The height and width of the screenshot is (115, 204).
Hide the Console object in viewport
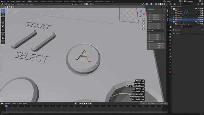[200, 13]
